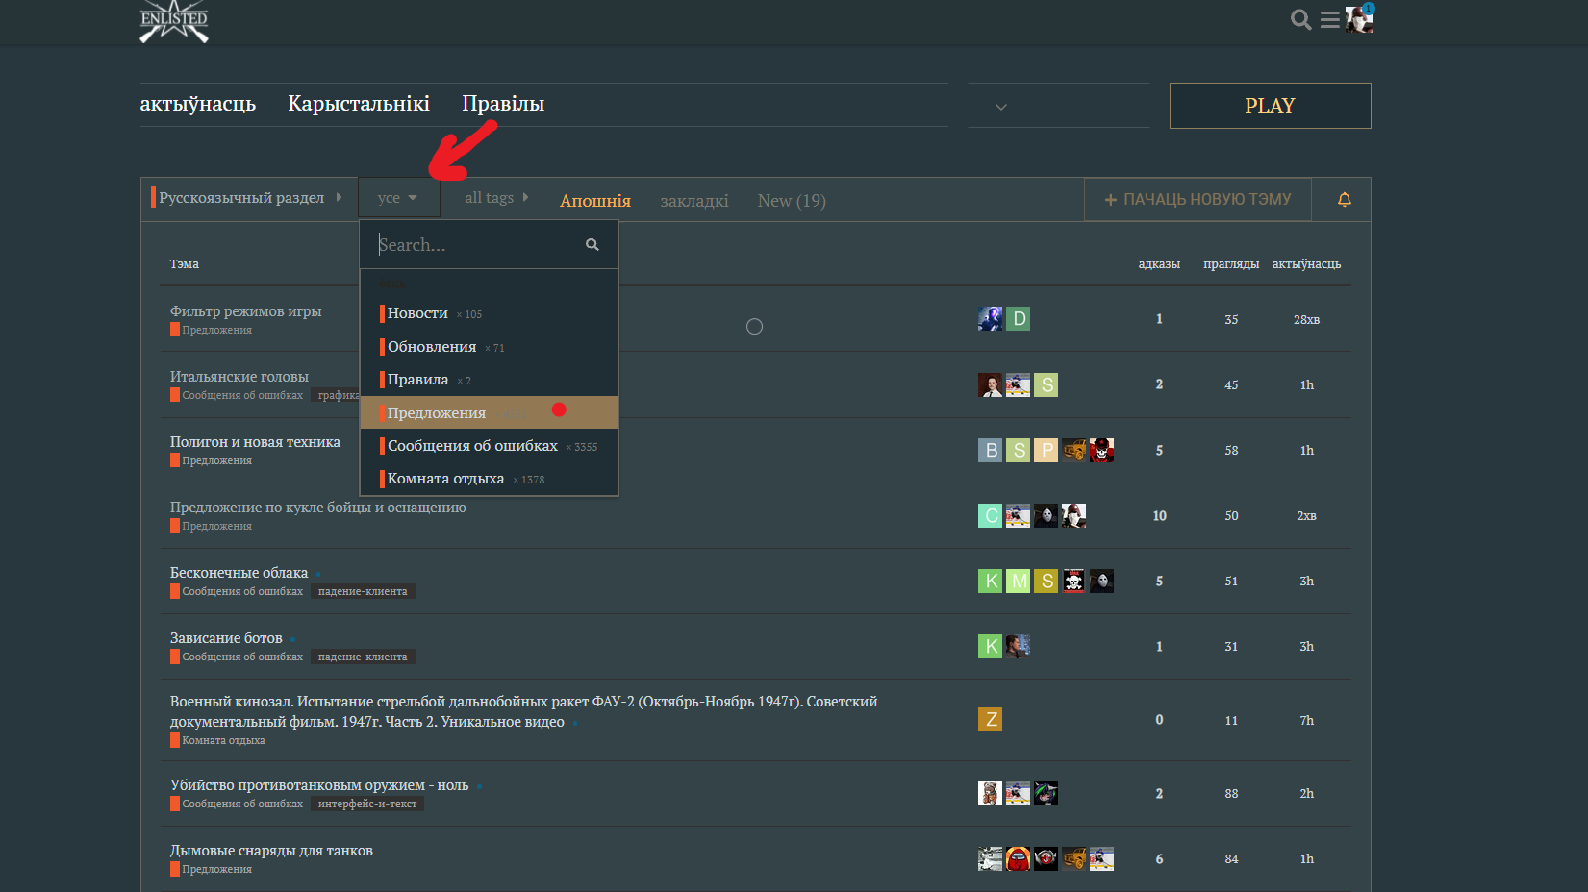Open the all tags dropdown
Image resolution: width=1588 pixels, height=892 pixels.
(x=496, y=198)
